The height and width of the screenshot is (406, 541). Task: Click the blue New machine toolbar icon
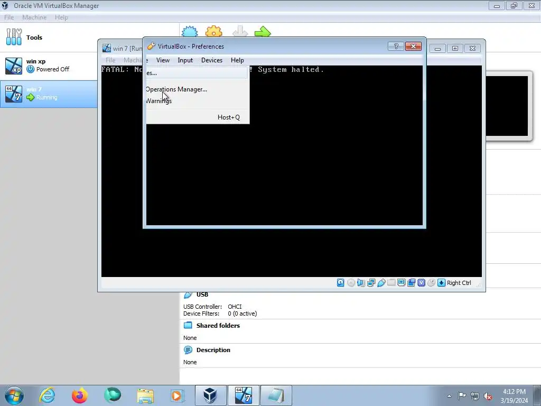[x=190, y=31]
